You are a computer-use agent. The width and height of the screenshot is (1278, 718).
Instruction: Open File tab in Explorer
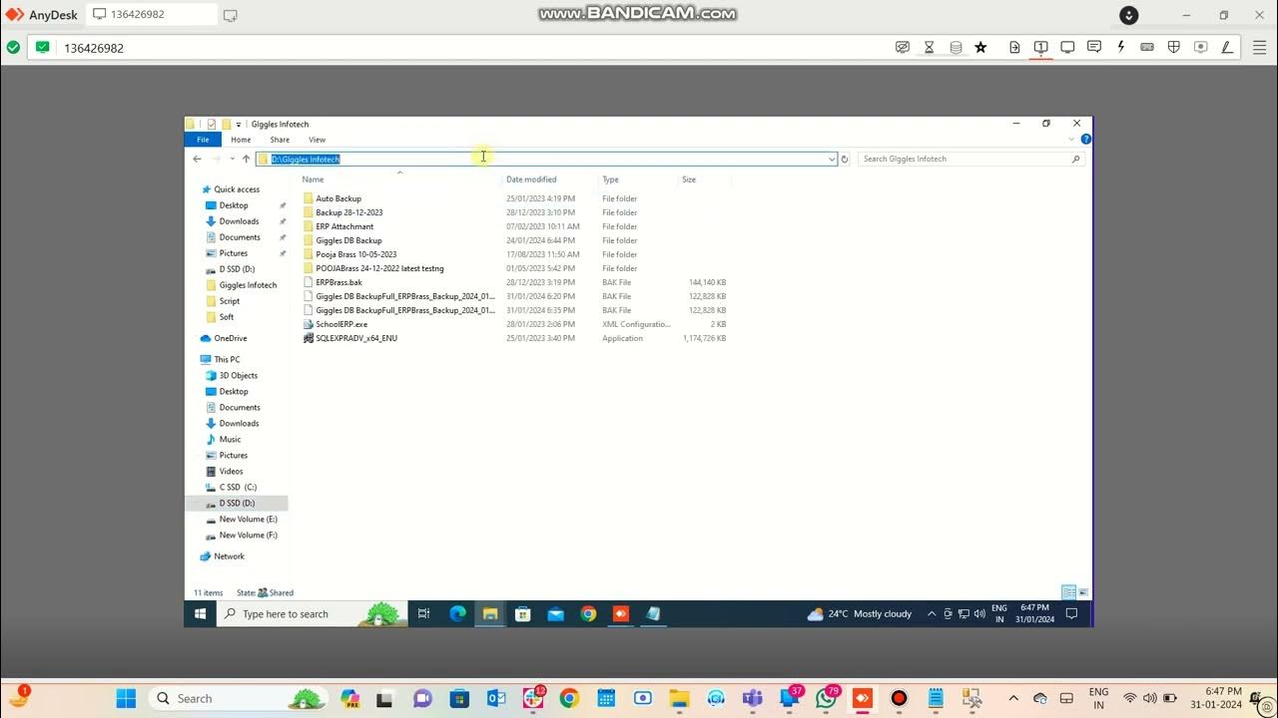(203, 140)
